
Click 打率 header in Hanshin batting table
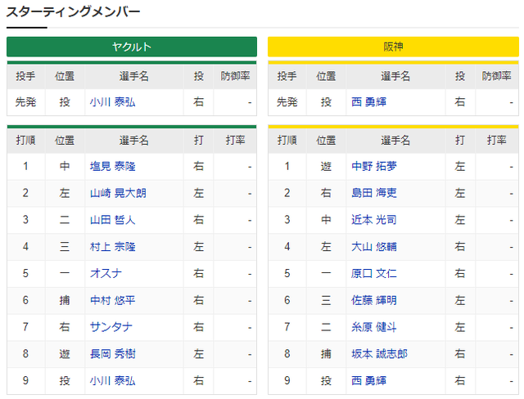[x=497, y=141]
